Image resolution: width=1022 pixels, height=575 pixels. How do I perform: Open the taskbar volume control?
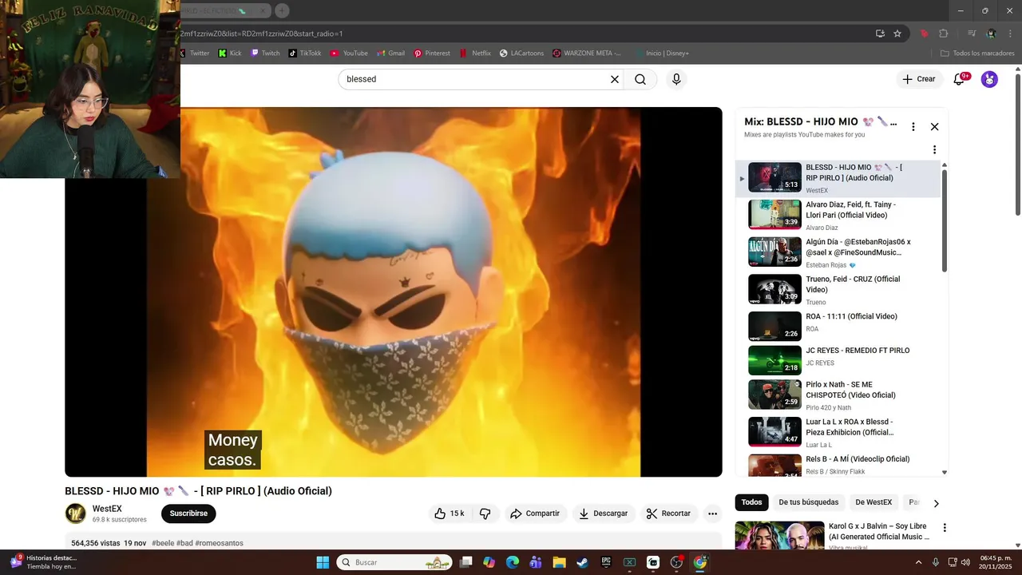coord(965,562)
